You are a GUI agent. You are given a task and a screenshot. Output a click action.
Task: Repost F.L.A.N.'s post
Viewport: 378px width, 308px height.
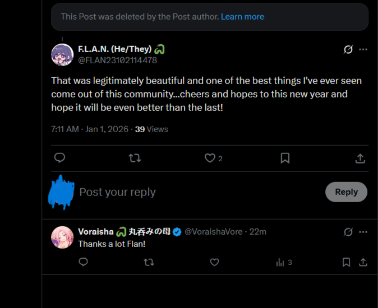(135, 158)
